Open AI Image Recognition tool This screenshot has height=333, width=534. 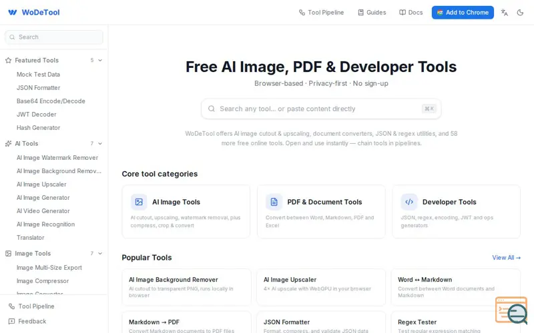pos(45,224)
